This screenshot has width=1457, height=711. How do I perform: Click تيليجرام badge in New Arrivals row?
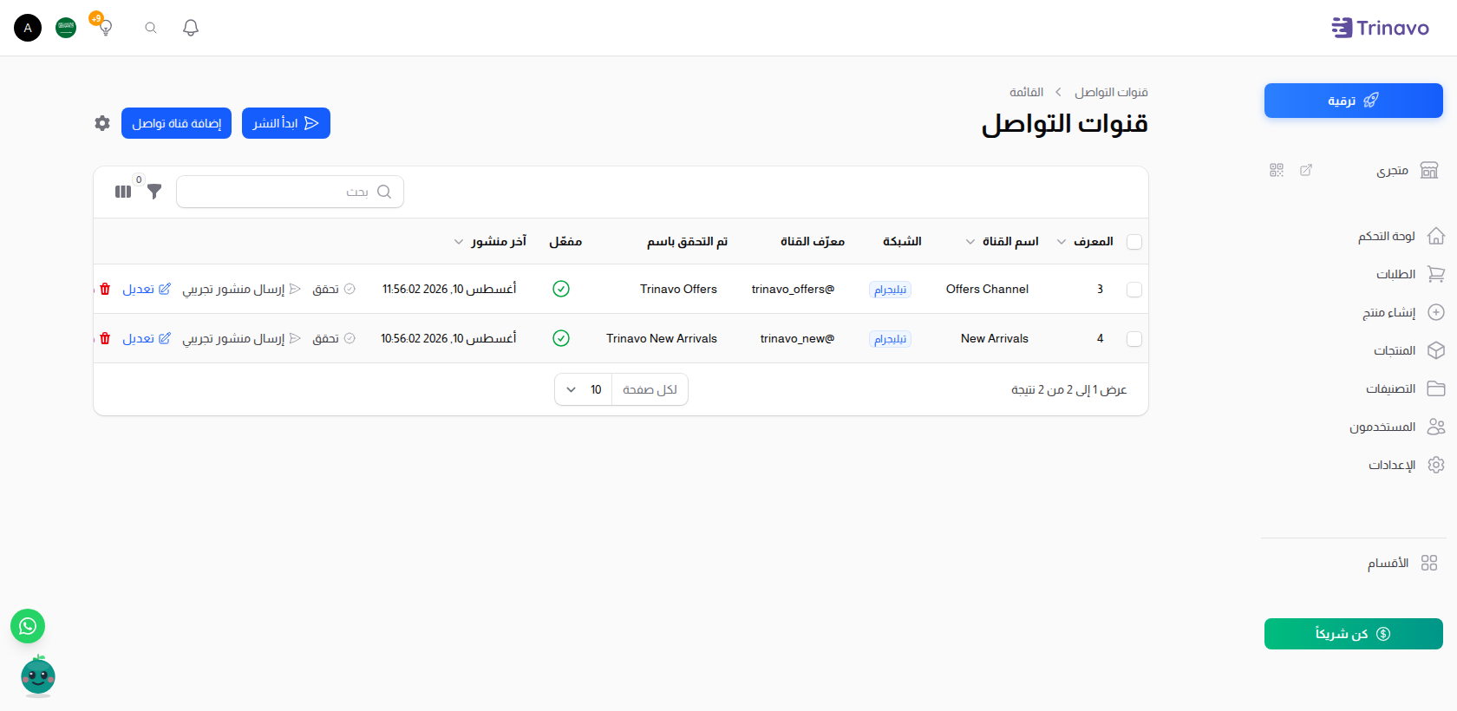[890, 339]
